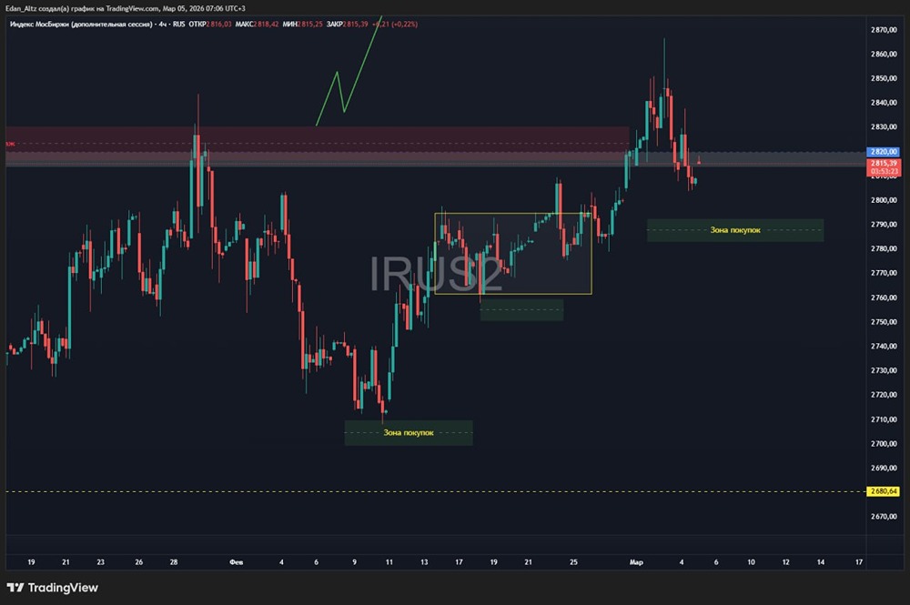Click the '2730,00' price scale label
The image size is (910, 605).
pyautogui.click(x=884, y=370)
